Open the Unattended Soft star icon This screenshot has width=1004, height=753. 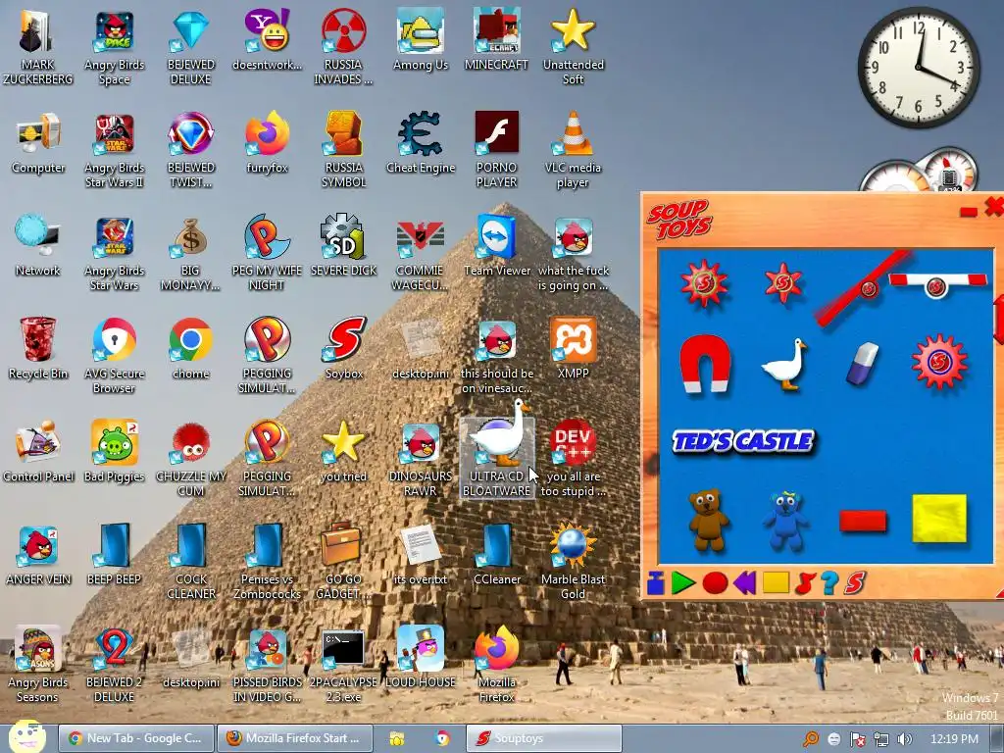click(573, 47)
